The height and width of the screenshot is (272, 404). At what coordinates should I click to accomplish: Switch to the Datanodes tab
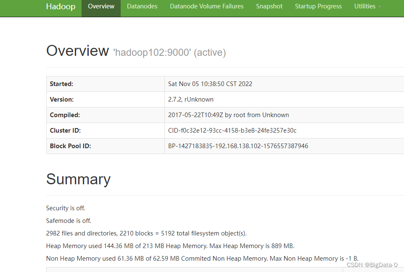tap(142, 6)
